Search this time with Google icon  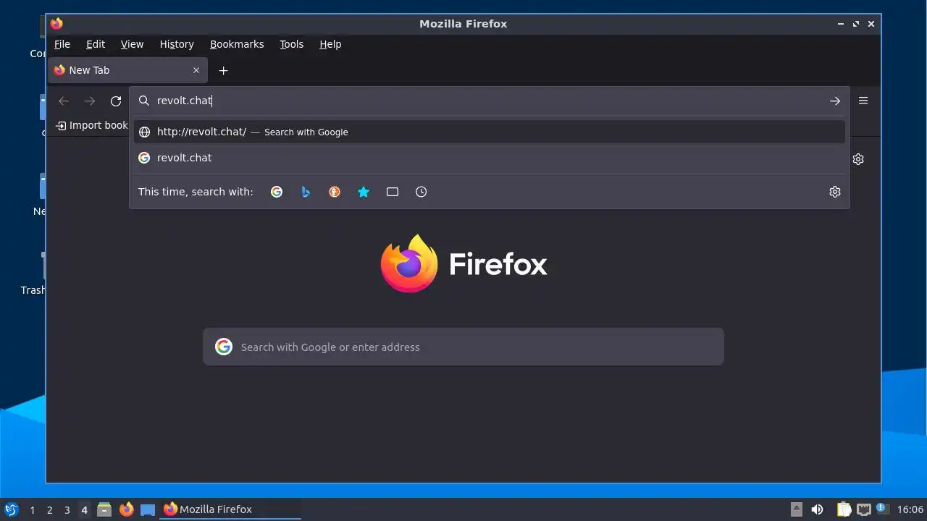point(277,192)
